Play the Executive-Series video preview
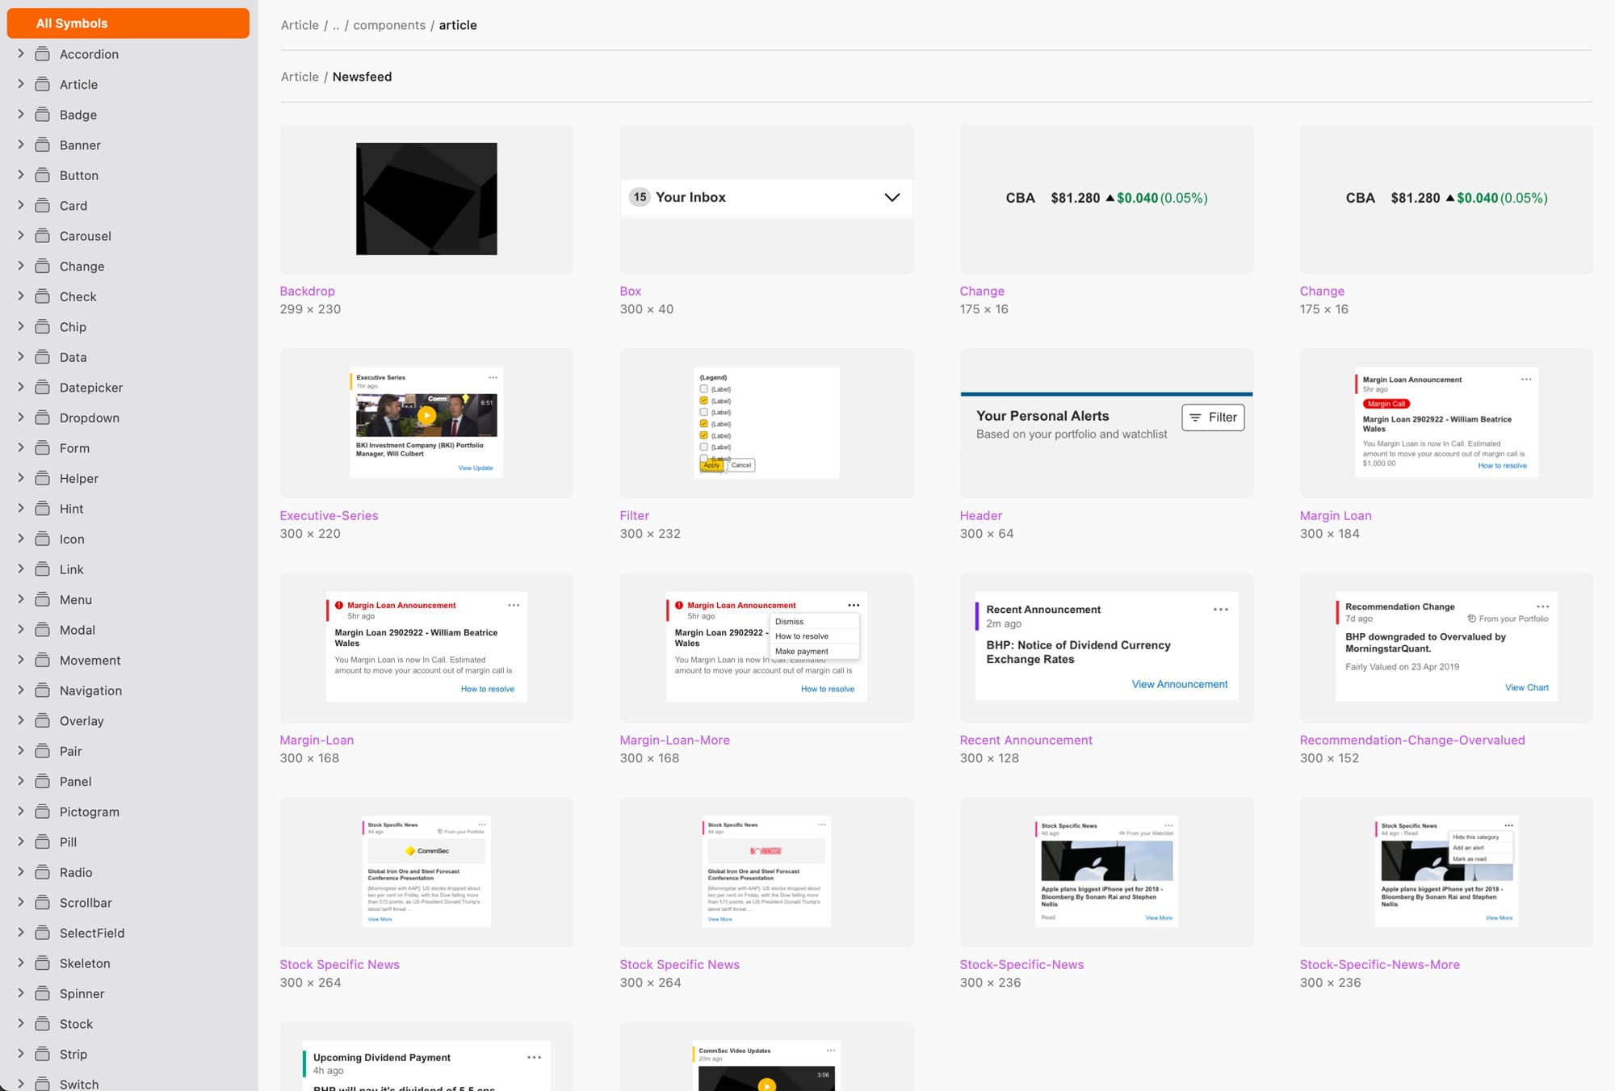 [426, 415]
